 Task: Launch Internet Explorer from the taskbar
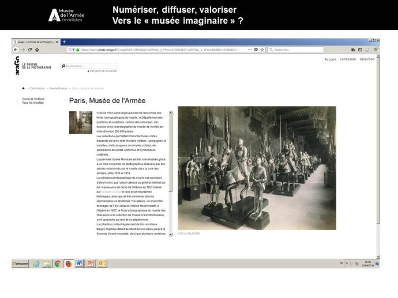(x=36, y=264)
